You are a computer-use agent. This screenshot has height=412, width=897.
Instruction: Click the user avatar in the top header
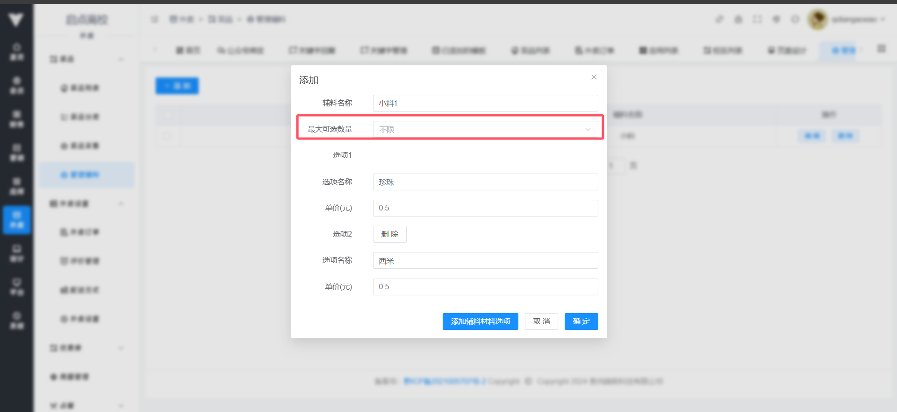point(818,20)
